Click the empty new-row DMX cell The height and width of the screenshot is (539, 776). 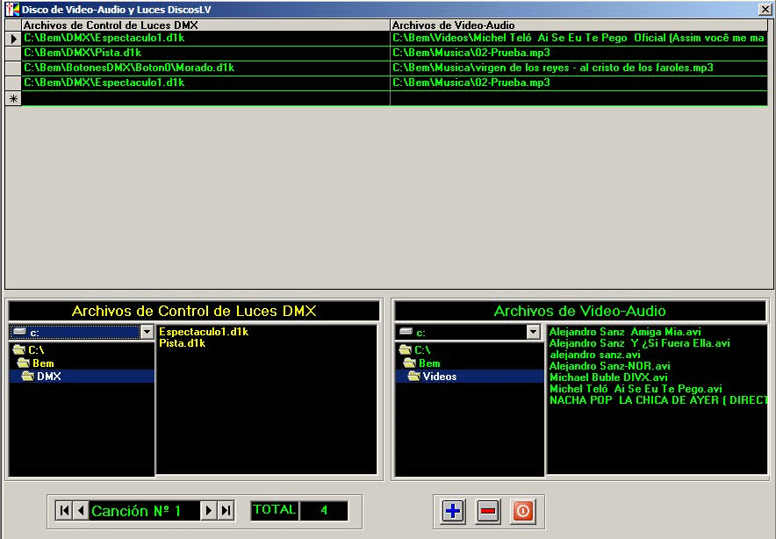(x=206, y=98)
